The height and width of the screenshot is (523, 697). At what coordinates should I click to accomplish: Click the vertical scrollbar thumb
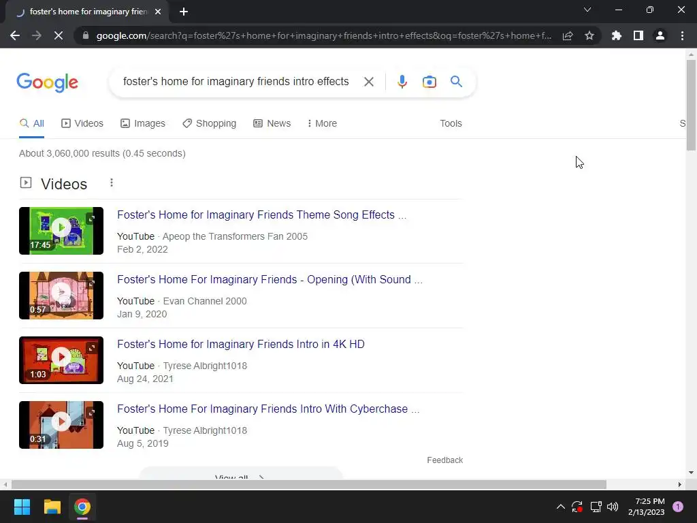[692, 105]
